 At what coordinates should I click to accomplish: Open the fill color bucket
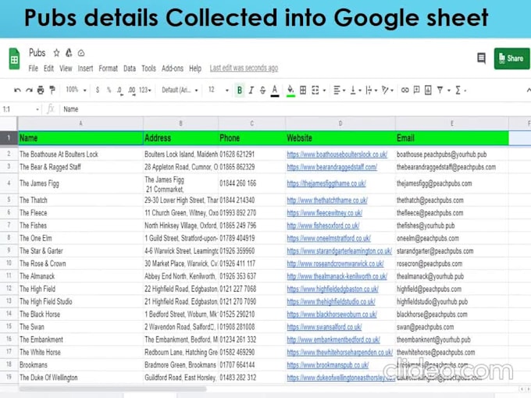click(x=290, y=91)
